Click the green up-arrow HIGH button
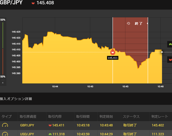This screenshot has height=136, width=172. tap(170, 44)
